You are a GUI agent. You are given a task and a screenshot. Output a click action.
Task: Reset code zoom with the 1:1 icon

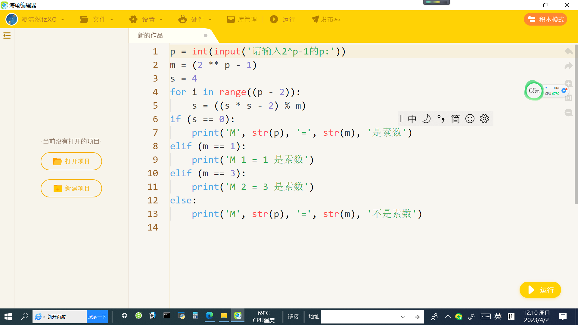click(568, 98)
